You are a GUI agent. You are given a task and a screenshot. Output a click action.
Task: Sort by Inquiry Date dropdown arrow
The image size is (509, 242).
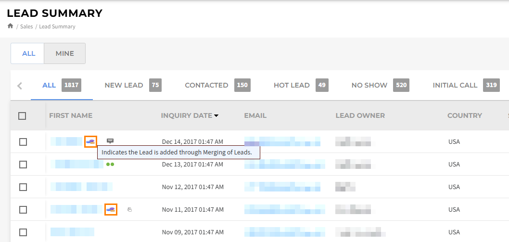tap(216, 115)
